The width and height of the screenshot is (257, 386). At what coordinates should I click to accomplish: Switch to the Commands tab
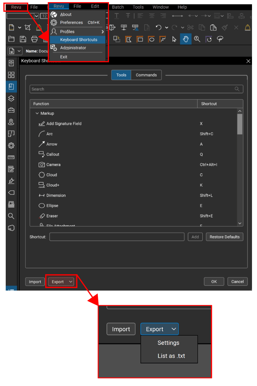point(146,75)
